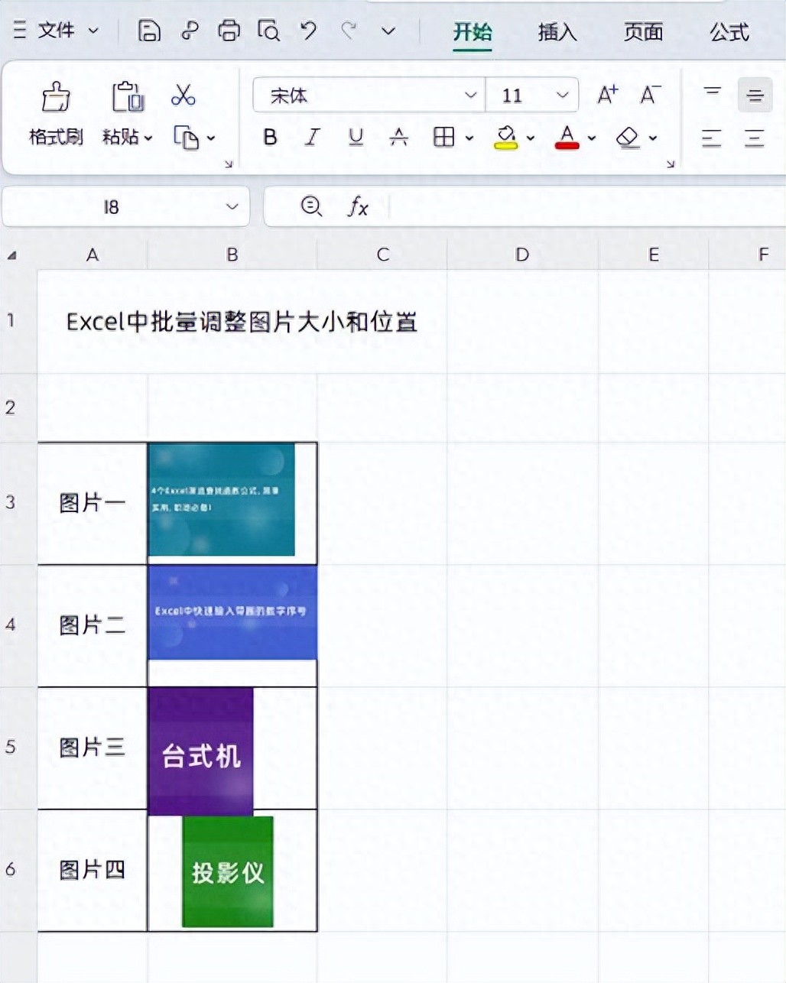Select middle vertical alignment
The image size is (786, 983).
(x=755, y=95)
